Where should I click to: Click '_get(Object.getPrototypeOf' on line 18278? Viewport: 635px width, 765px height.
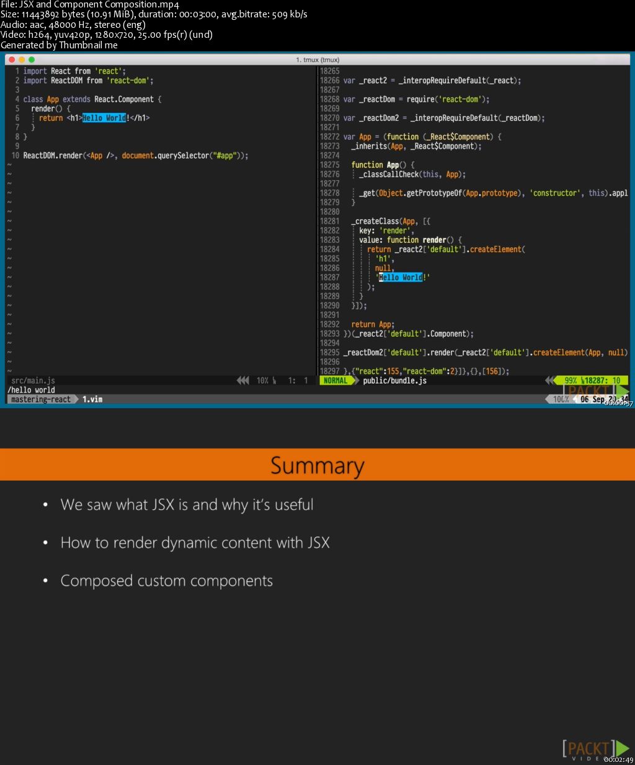[493, 193]
